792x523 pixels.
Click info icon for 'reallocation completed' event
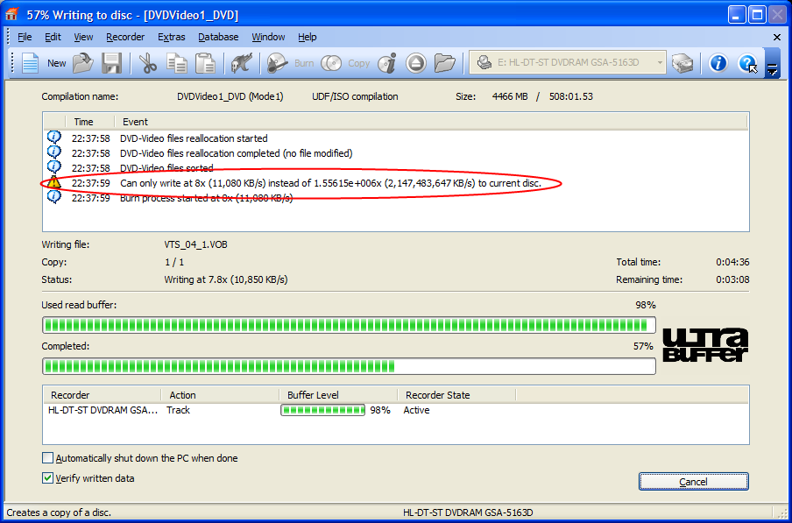click(54, 152)
